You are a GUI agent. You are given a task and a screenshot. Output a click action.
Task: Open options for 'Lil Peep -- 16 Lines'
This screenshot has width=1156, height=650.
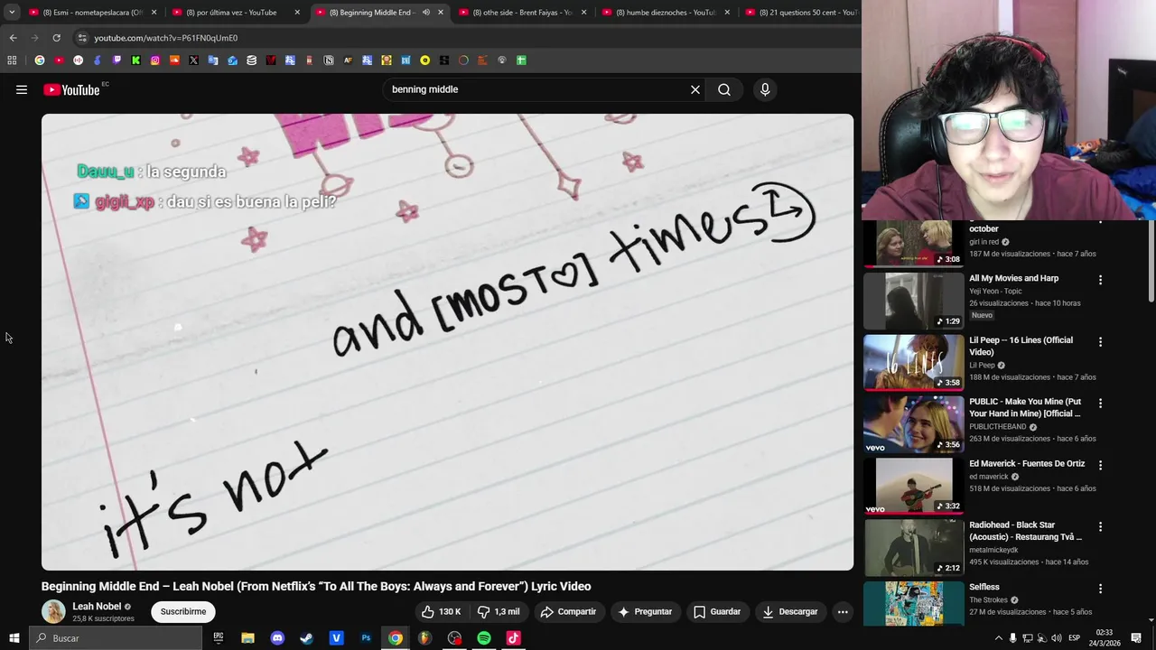pyautogui.click(x=1100, y=342)
